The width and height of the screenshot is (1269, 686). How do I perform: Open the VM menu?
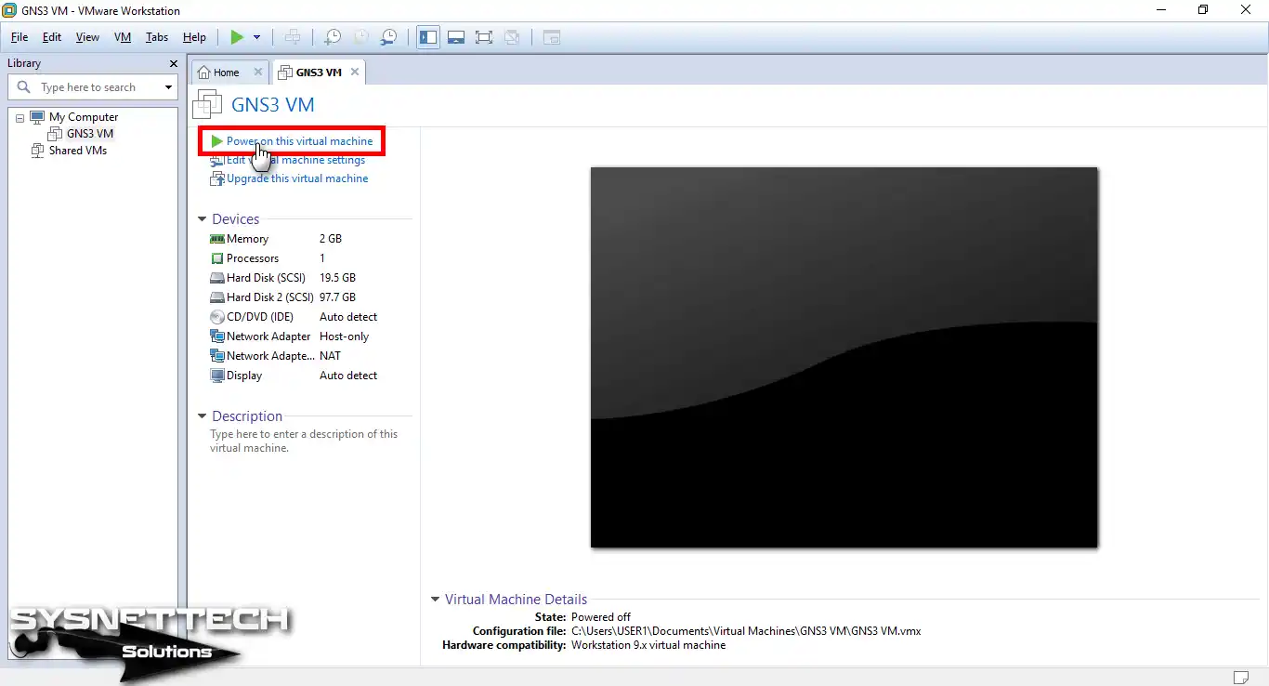click(123, 37)
